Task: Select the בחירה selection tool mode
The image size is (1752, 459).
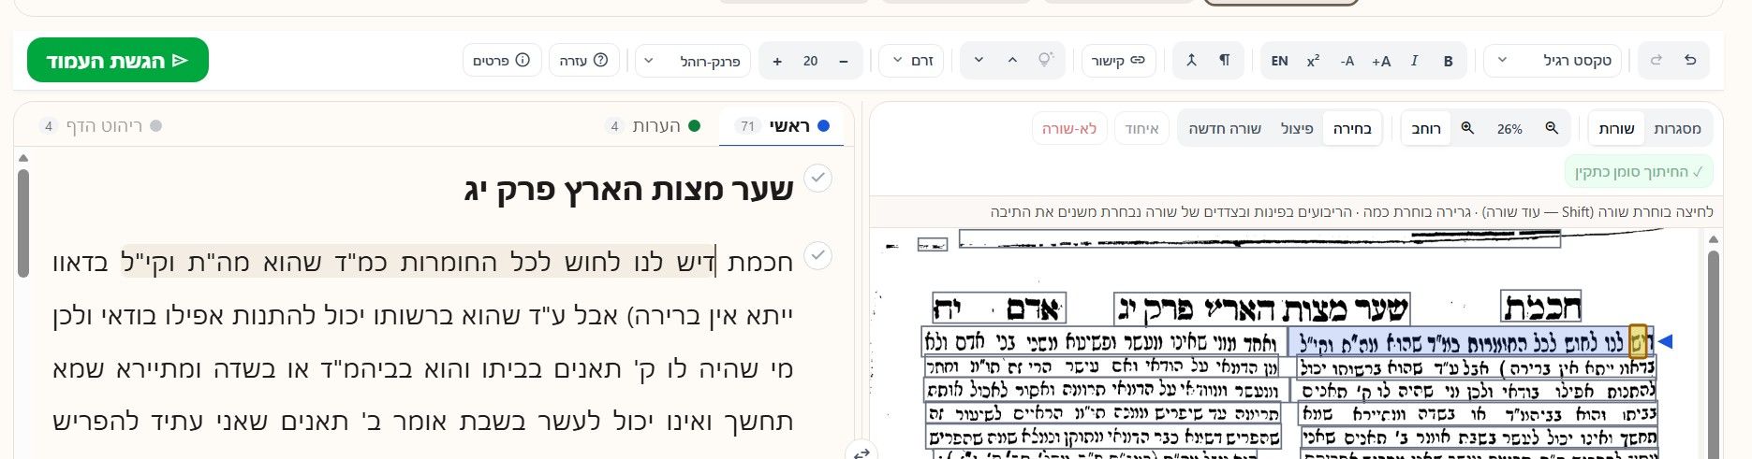Action: (x=1352, y=128)
